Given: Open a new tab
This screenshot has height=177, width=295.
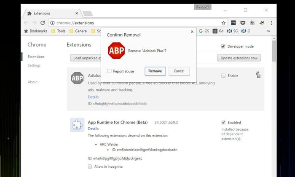Looking at the screenshot, I should 88,13.
